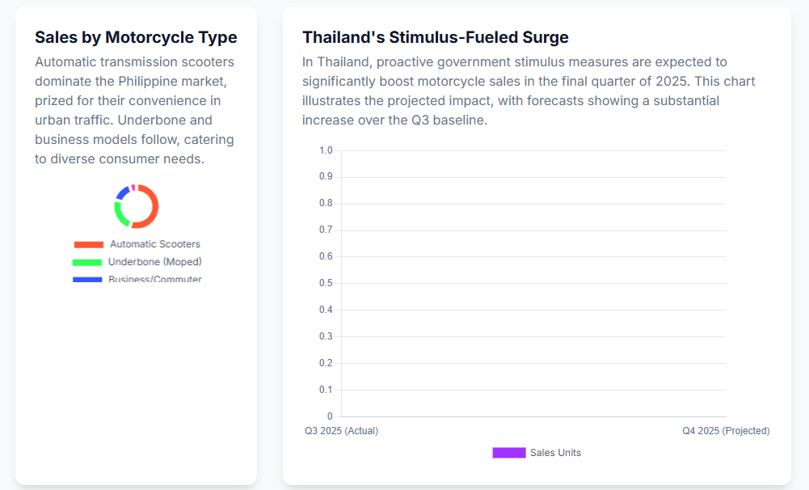Click the 1.0 y-axis tick label

click(x=326, y=150)
